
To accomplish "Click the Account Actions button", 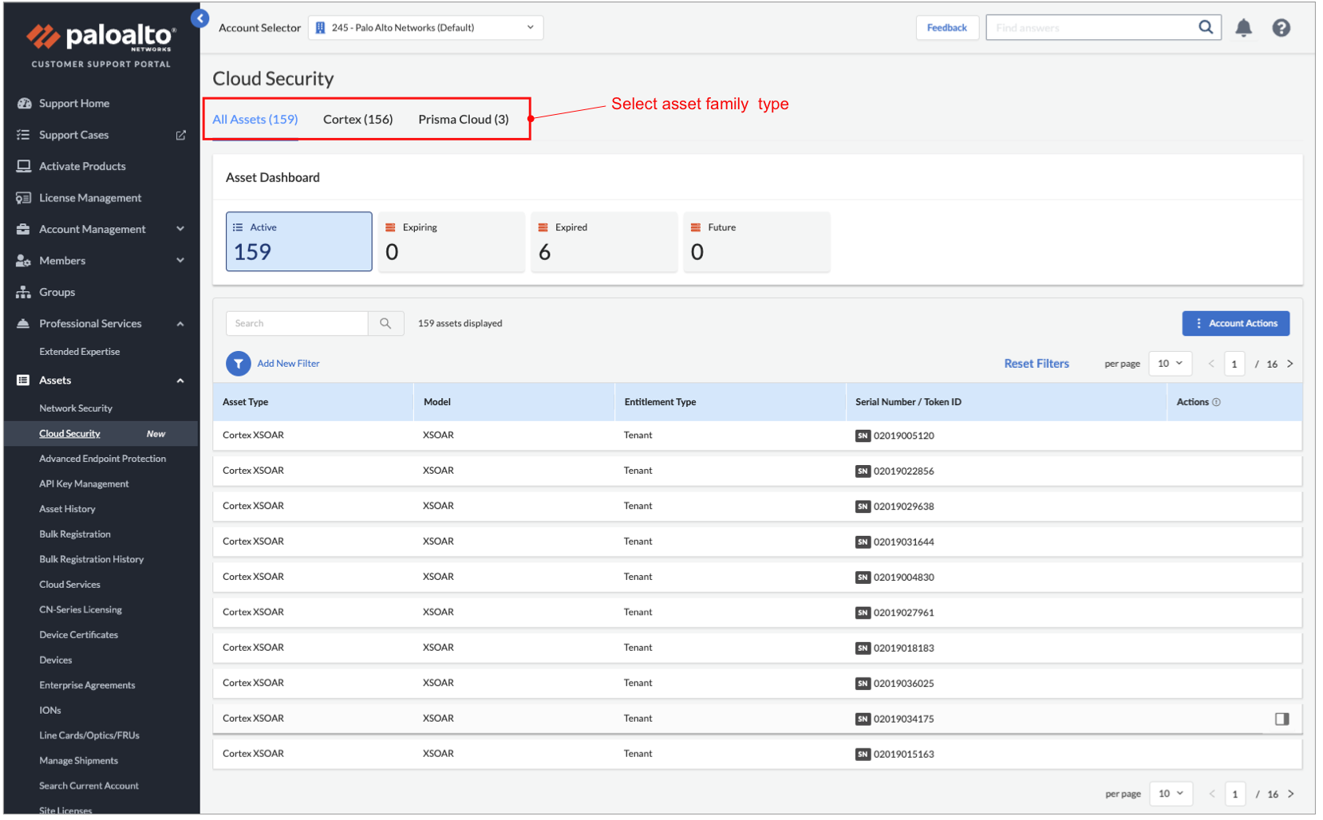I will (1235, 323).
